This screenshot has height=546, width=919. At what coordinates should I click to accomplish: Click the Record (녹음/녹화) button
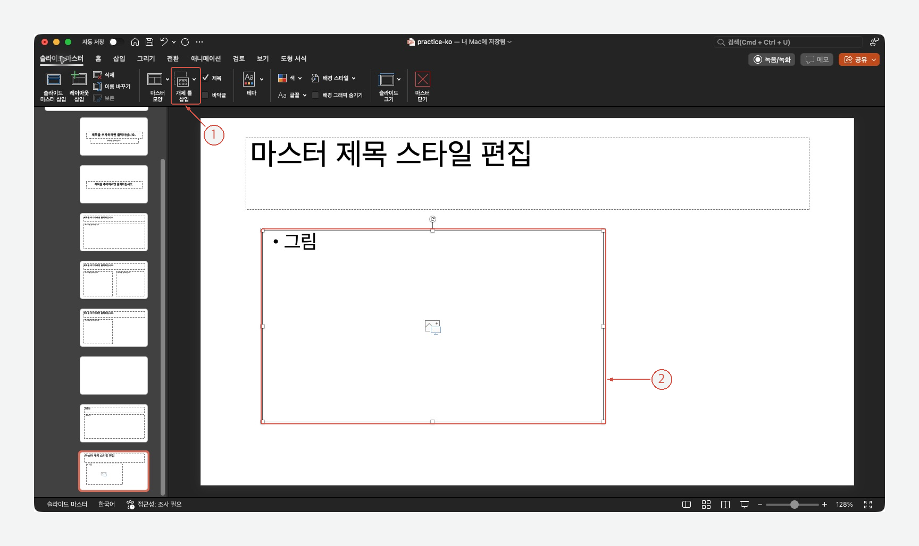click(x=772, y=59)
